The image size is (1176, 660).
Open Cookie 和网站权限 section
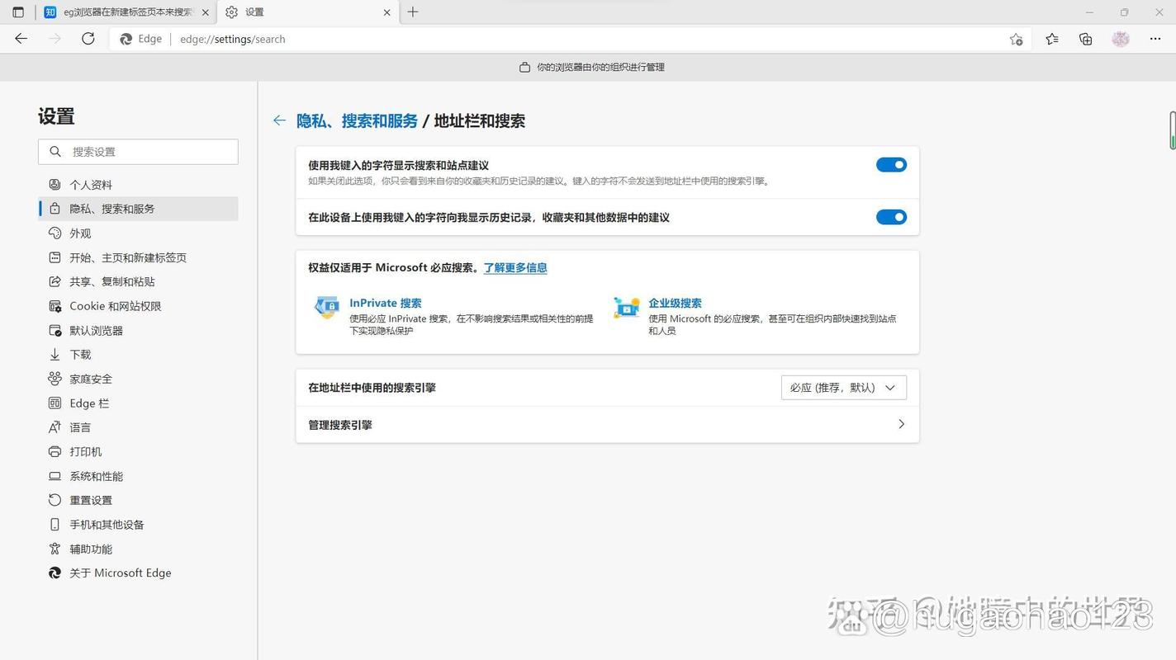138,306
